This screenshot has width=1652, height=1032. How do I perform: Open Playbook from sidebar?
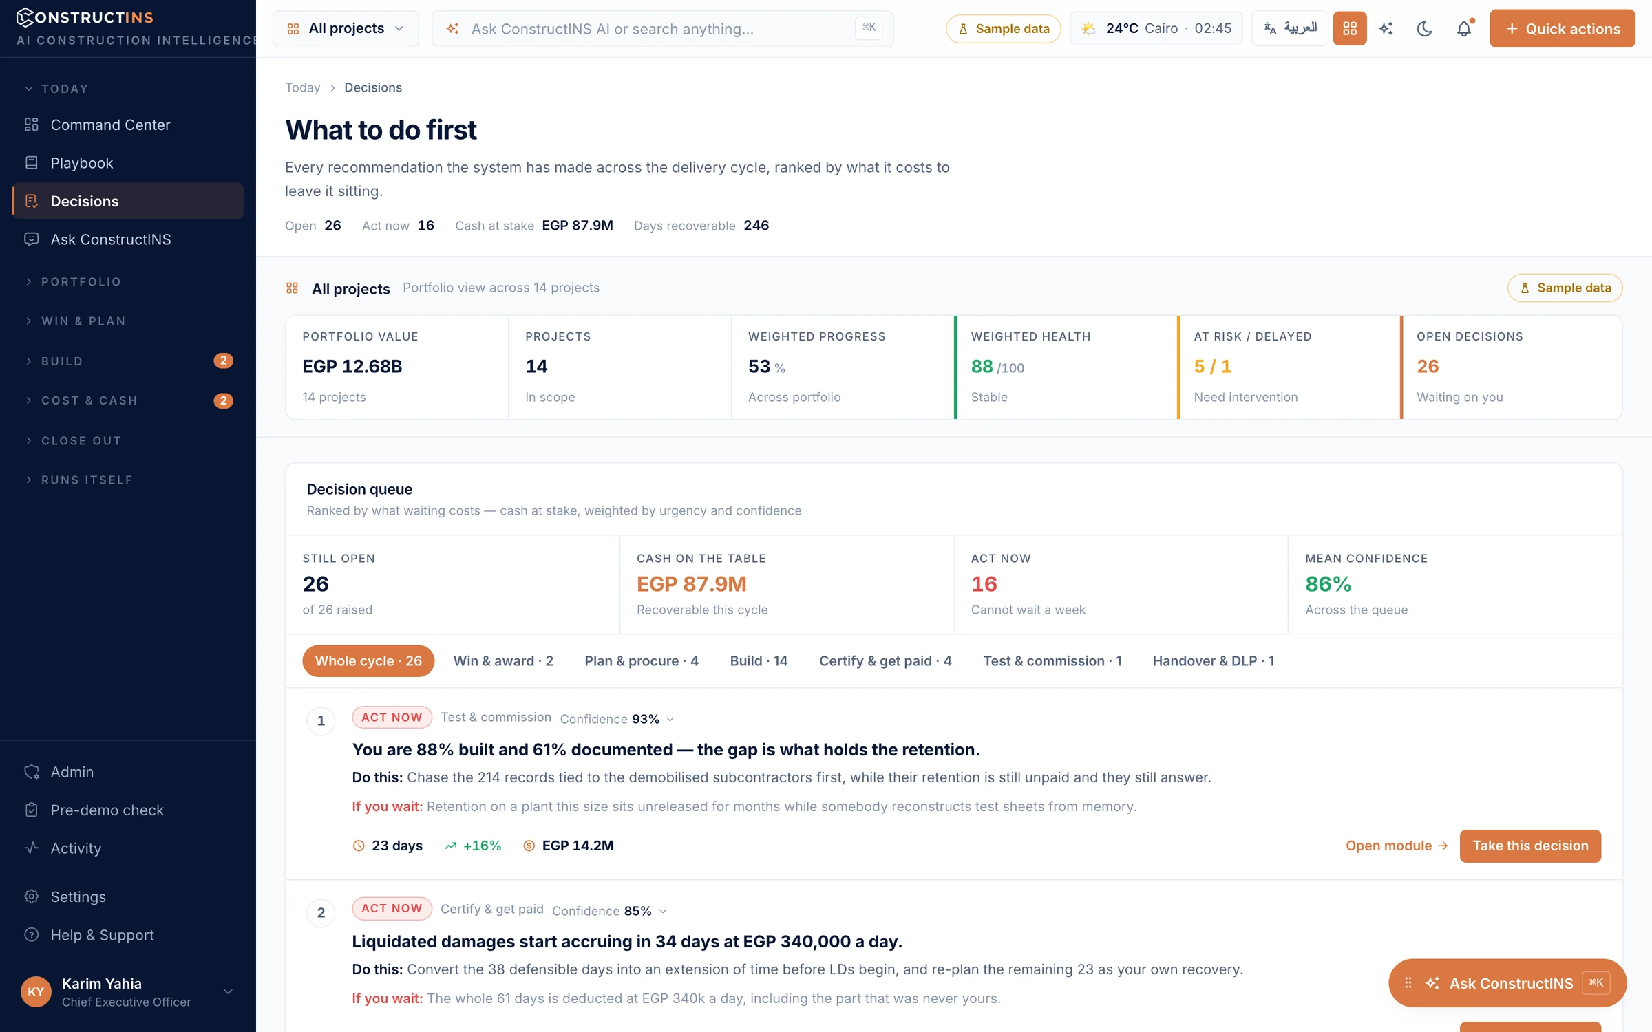pos(128,163)
